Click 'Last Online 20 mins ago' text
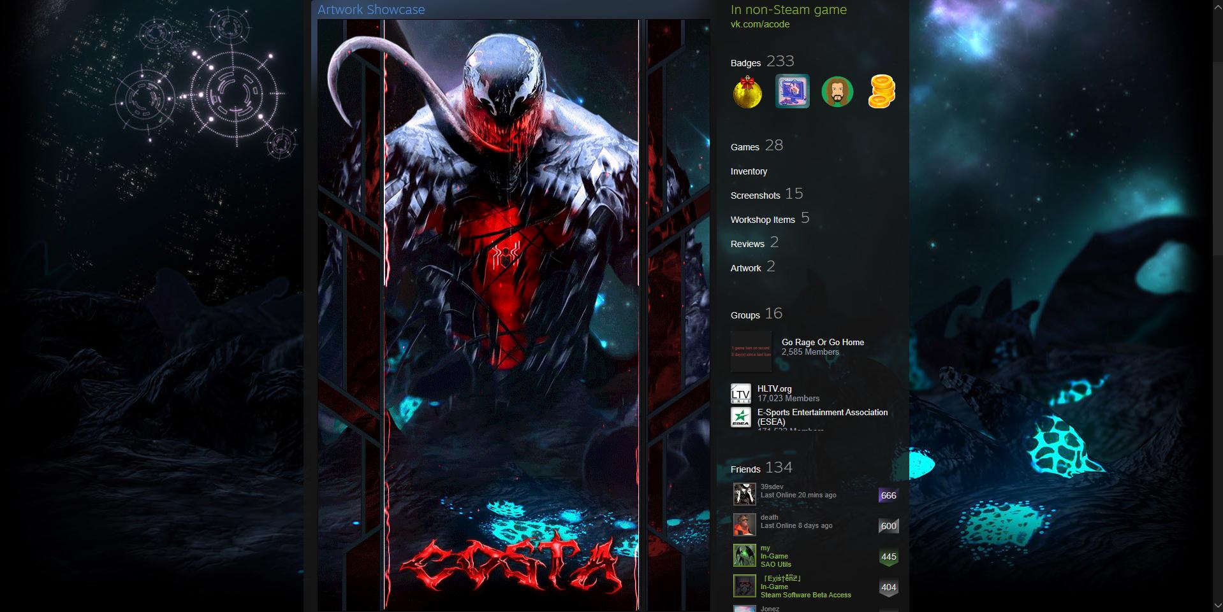The height and width of the screenshot is (612, 1223). [x=798, y=495]
